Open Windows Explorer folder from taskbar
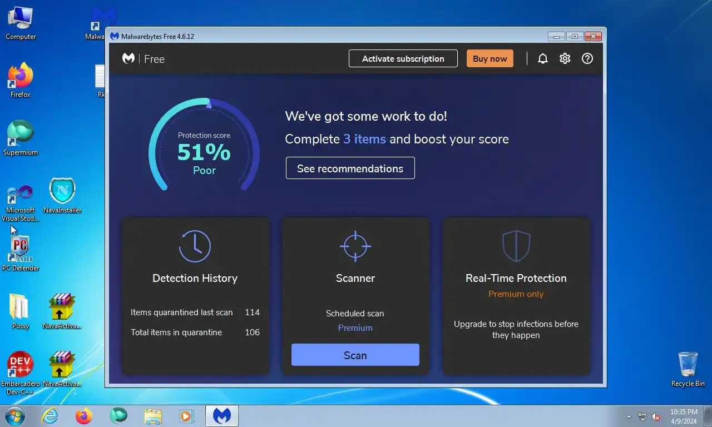Image resolution: width=712 pixels, height=427 pixels. pyautogui.click(x=153, y=415)
